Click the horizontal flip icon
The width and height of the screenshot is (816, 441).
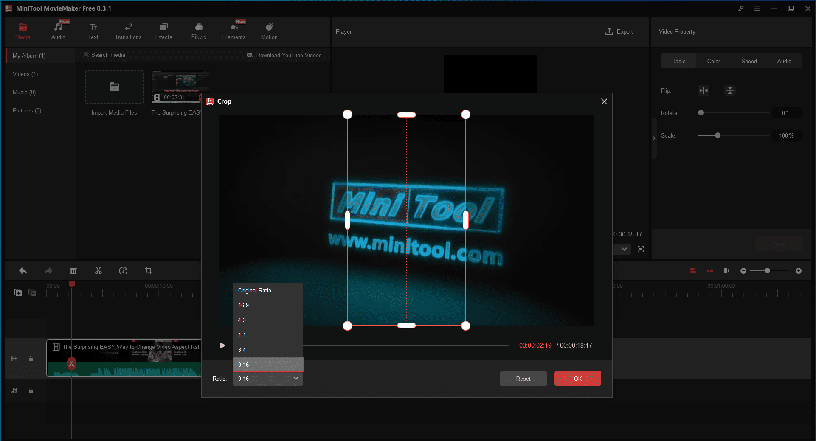pos(703,90)
